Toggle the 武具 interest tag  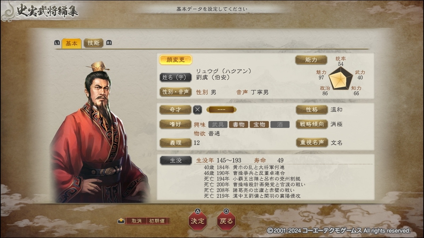point(218,124)
